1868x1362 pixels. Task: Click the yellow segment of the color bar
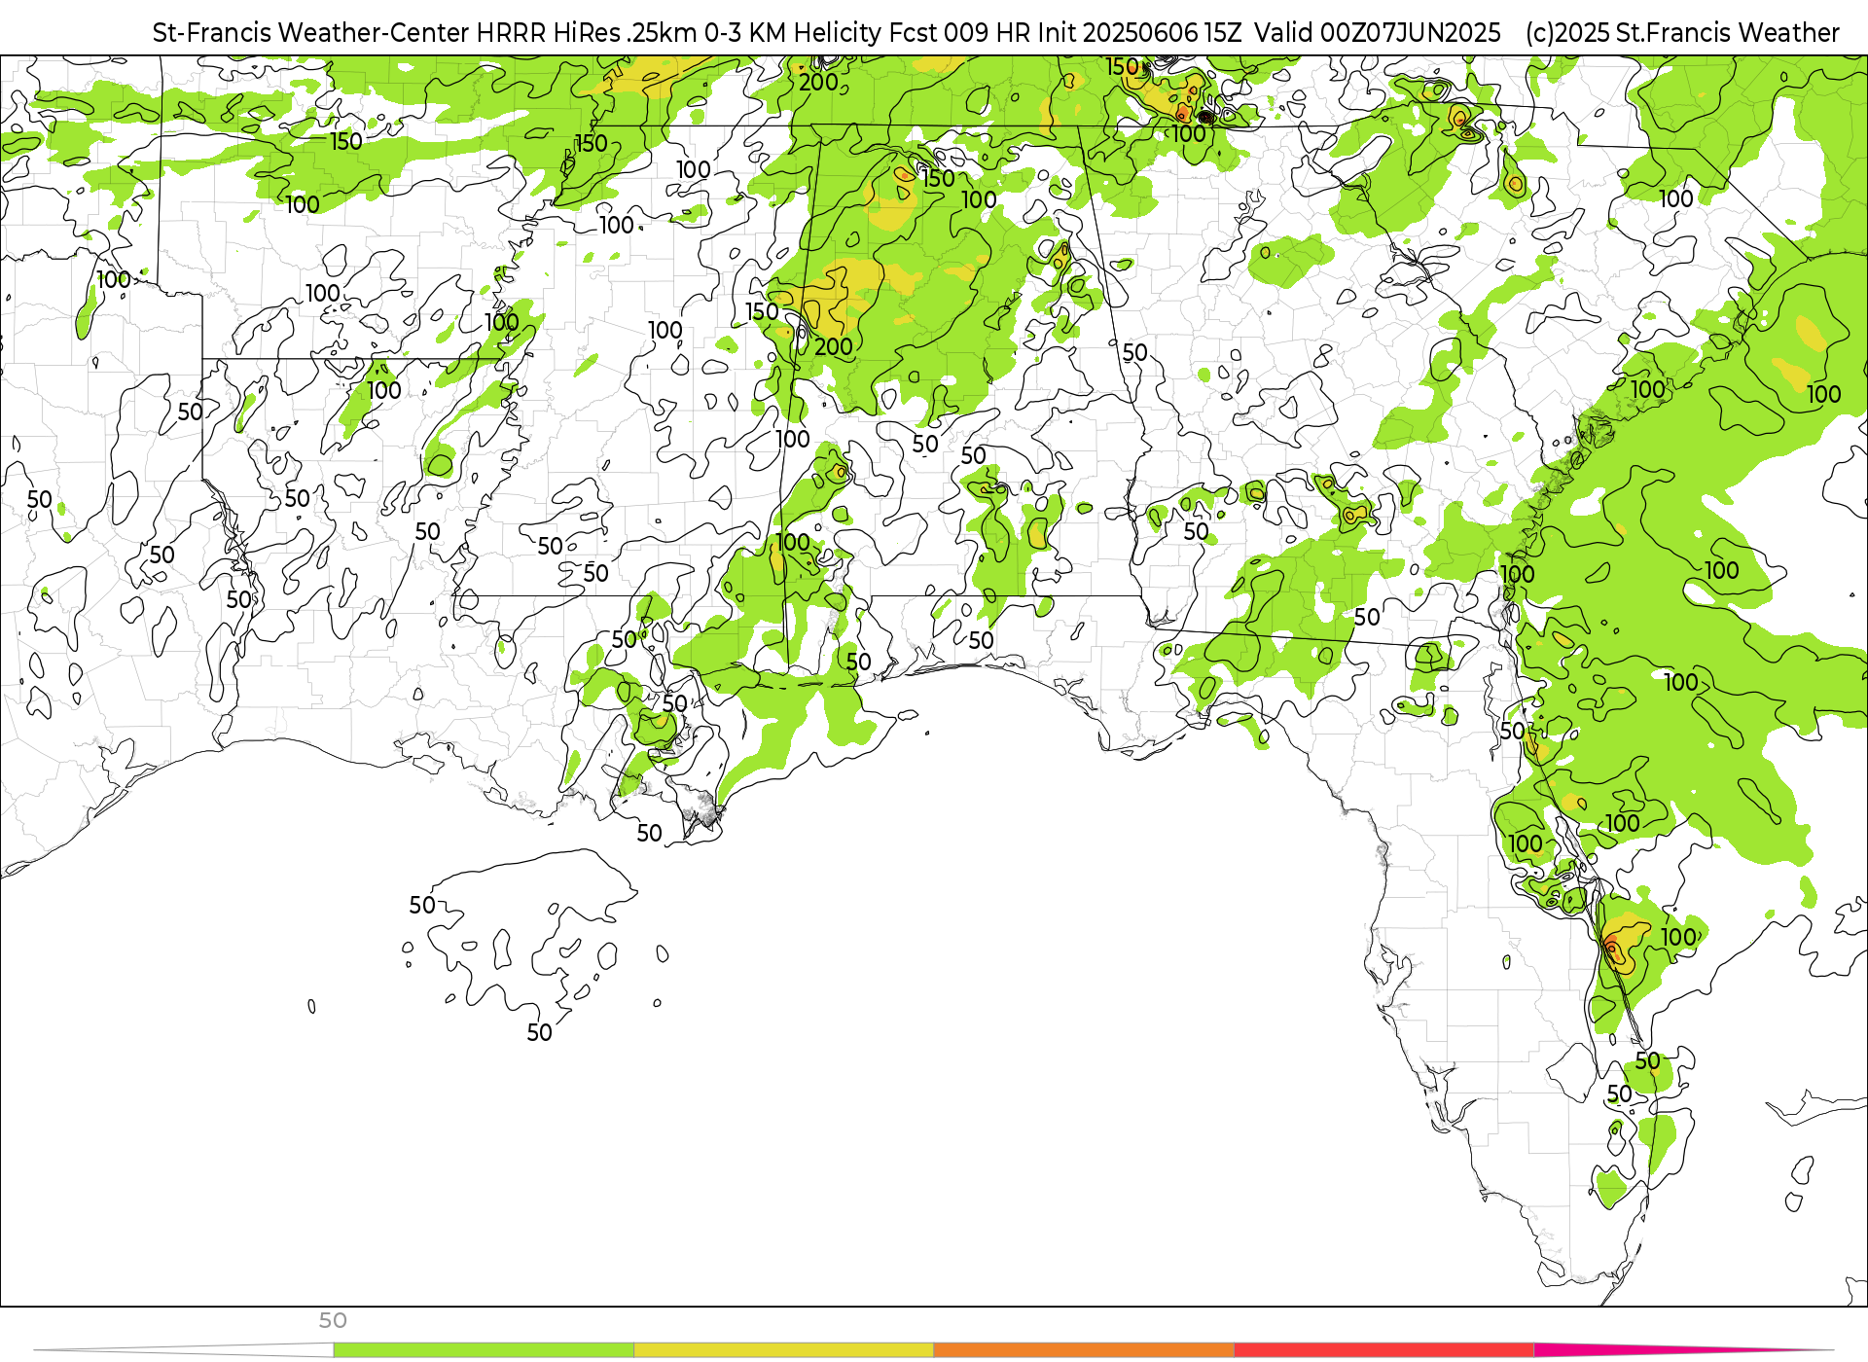click(x=783, y=1350)
